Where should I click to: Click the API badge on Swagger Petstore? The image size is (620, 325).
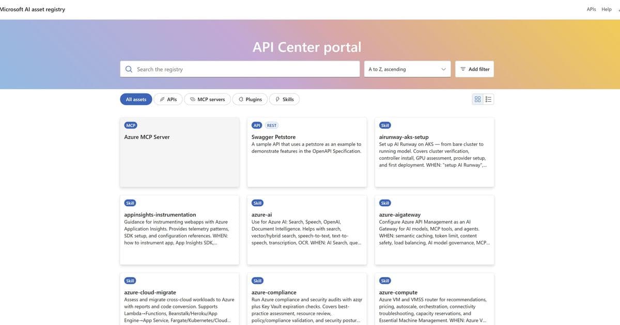257,125
